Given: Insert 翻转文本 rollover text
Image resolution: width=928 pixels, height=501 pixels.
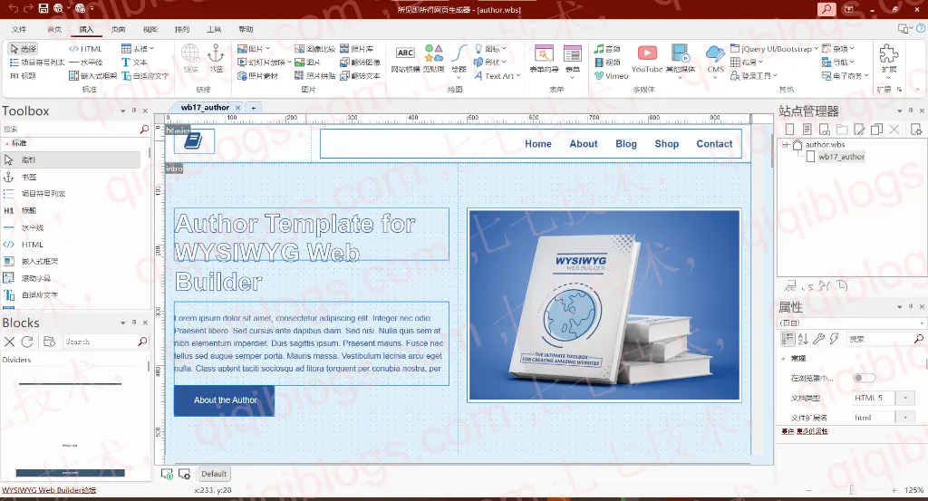Looking at the screenshot, I should [360, 76].
